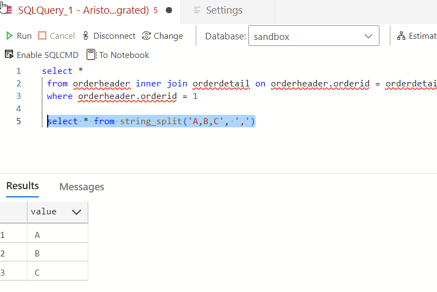The image size is (437, 292).
Task: Select result row number 3
Action: tap(3, 272)
